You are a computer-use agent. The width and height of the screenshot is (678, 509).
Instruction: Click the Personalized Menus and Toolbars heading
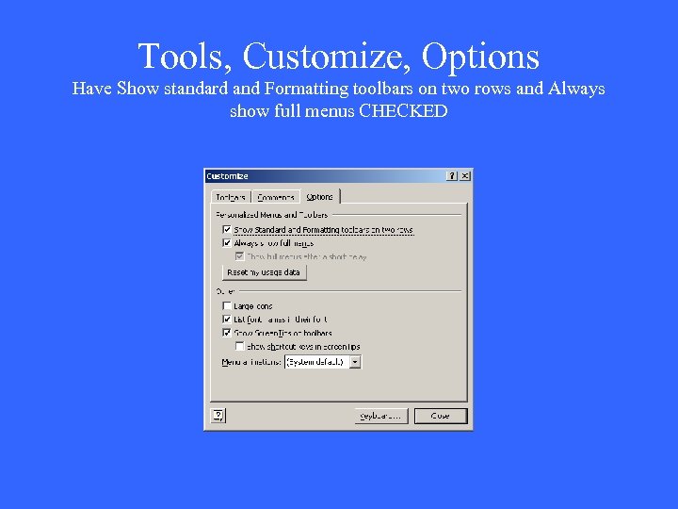point(271,215)
